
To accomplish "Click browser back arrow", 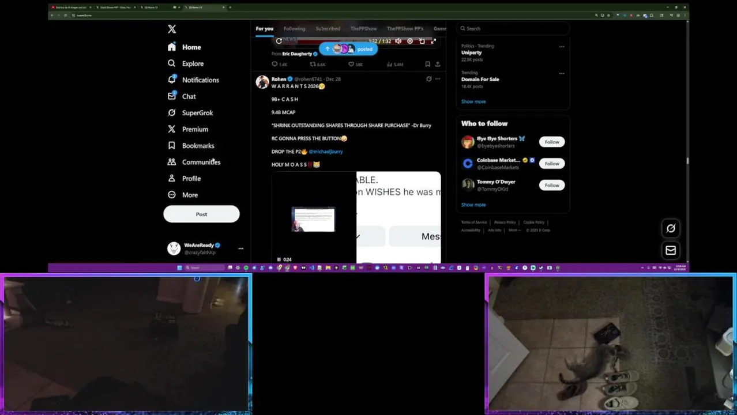I will coord(52,15).
